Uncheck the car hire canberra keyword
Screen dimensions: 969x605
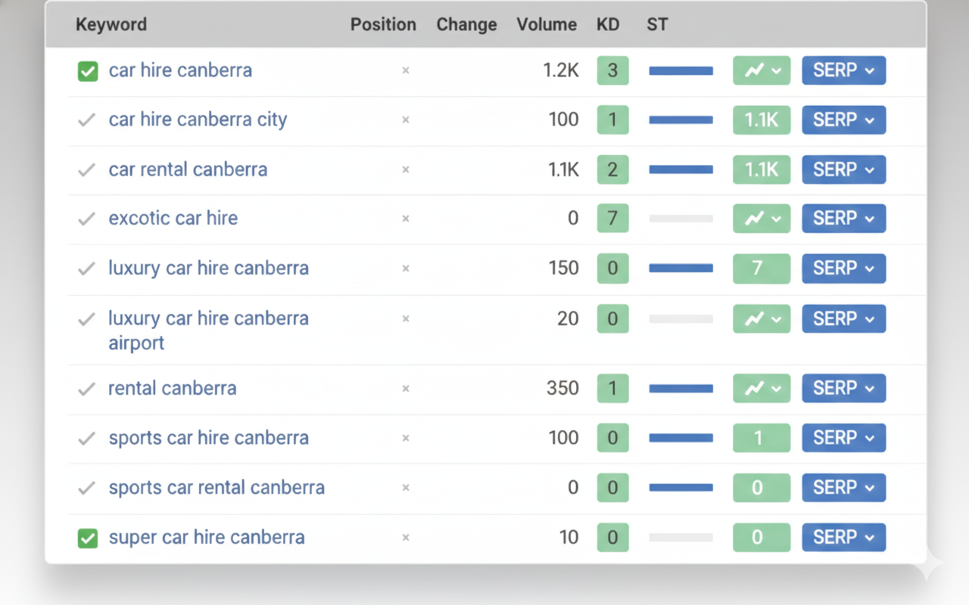tap(87, 70)
